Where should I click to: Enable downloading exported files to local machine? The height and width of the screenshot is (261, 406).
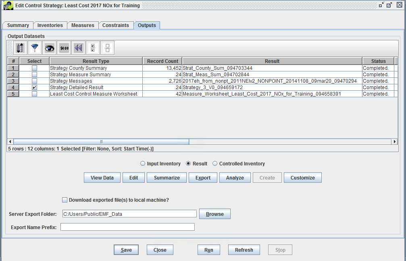click(65, 200)
